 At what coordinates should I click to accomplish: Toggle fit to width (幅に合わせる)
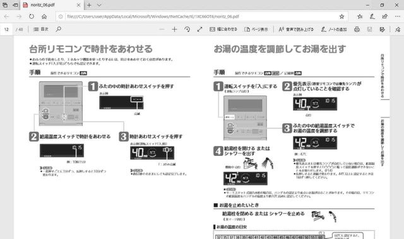[223, 30]
